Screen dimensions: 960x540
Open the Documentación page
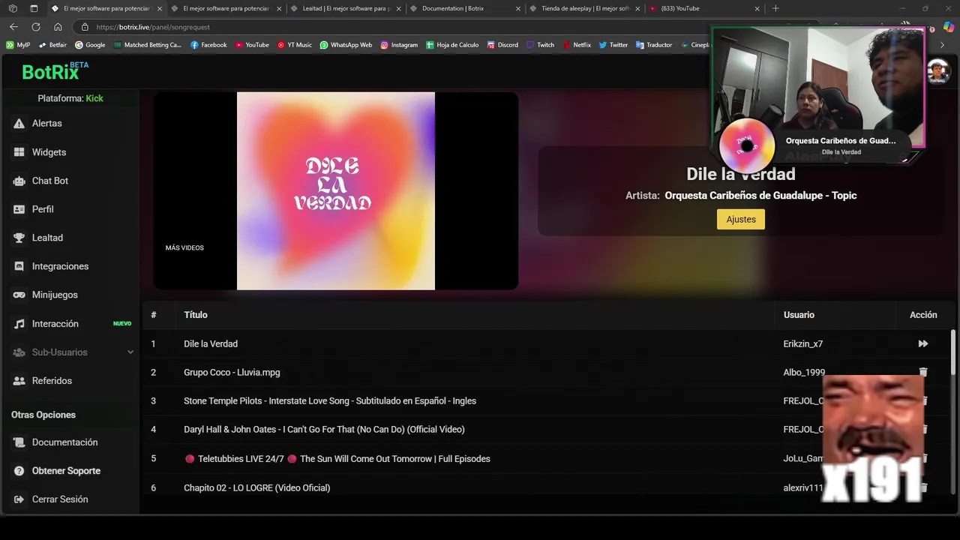pyautogui.click(x=64, y=442)
